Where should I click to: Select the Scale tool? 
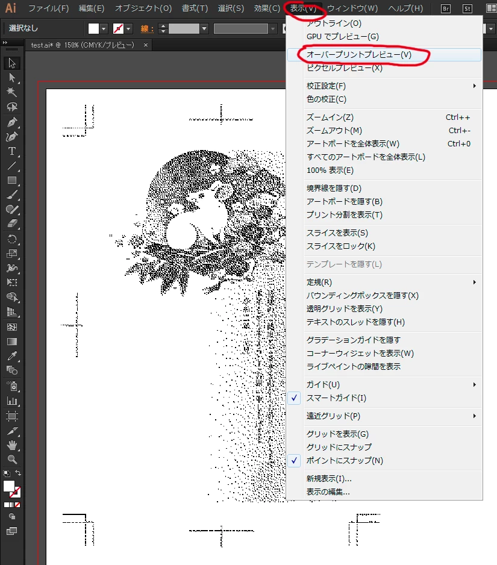coord(12,254)
